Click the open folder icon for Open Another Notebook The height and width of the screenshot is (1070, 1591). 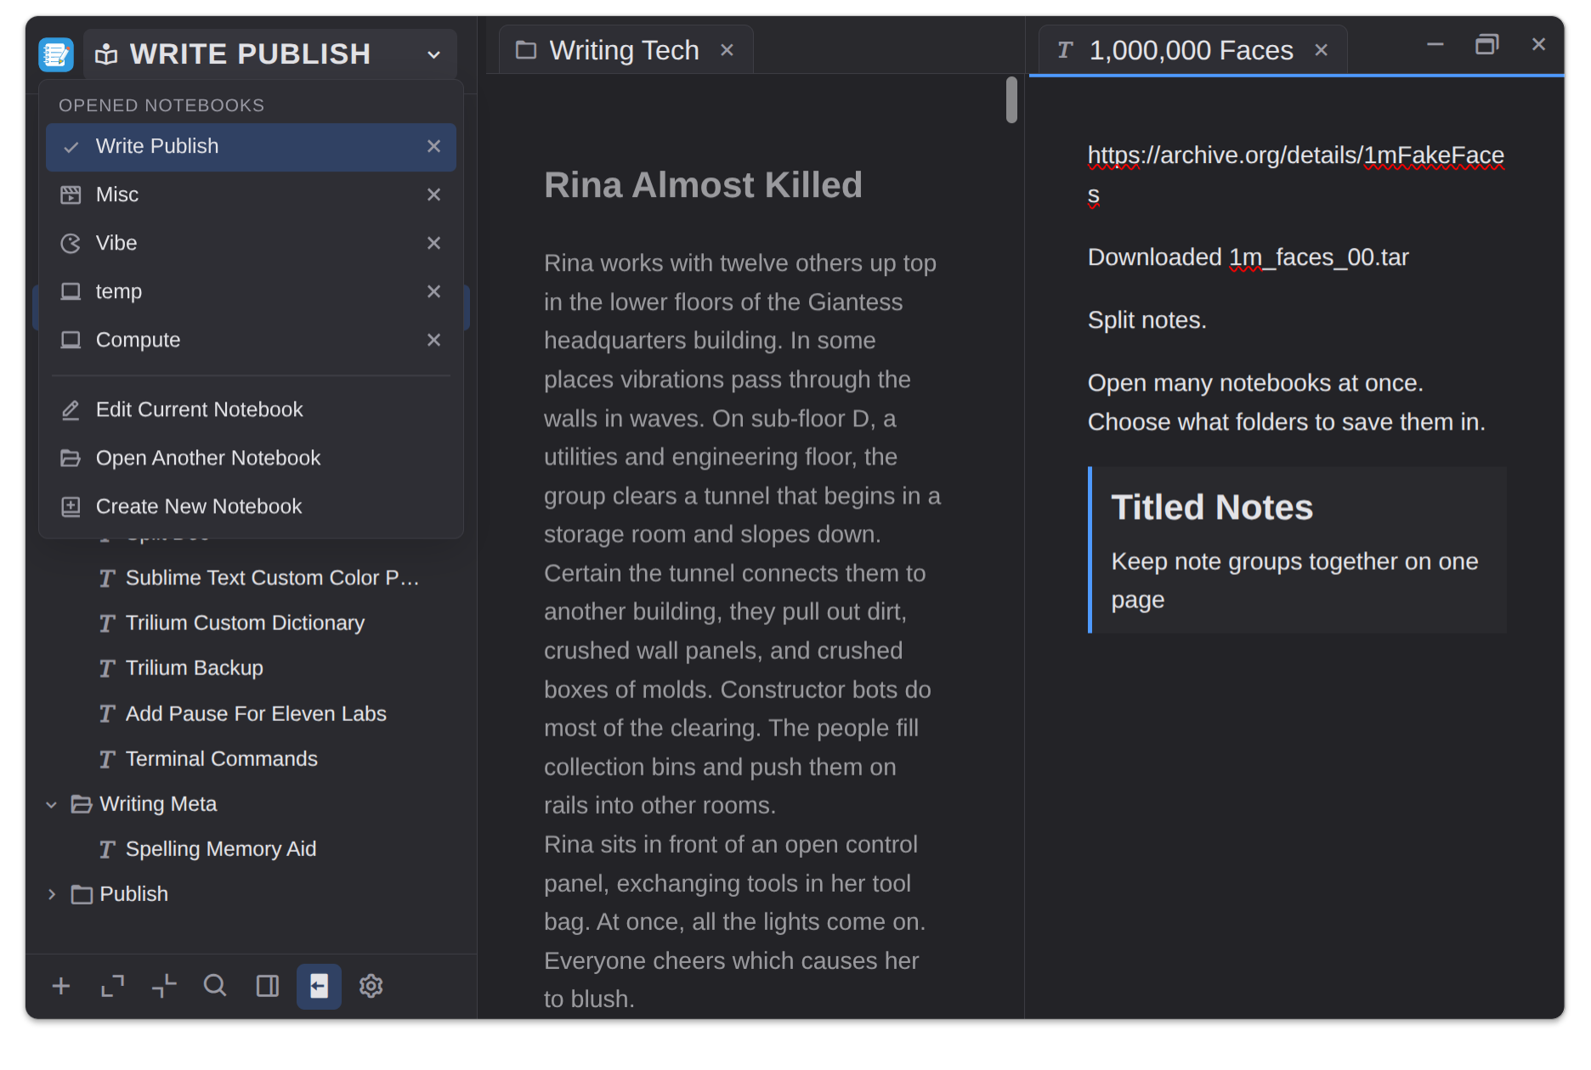point(71,459)
